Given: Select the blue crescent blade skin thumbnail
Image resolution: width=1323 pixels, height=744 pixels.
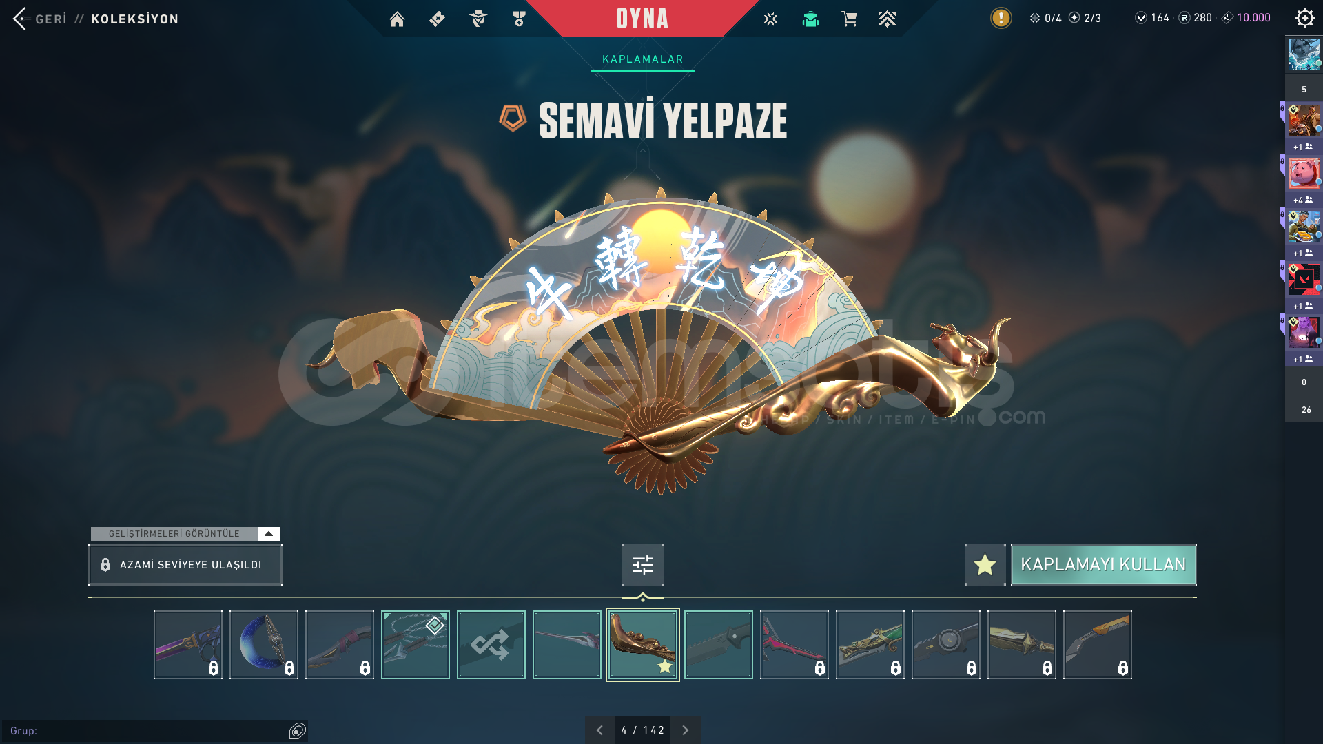Looking at the screenshot, I should tap(264, 645).
